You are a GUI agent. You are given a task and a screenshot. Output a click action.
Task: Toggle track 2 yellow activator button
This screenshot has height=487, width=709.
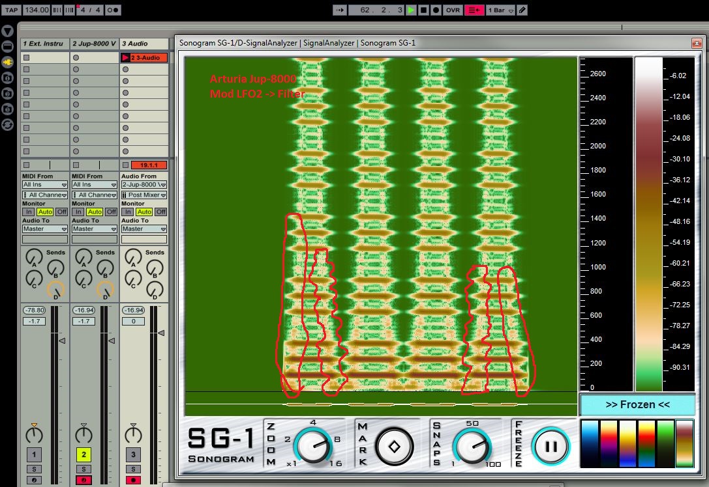pos(83,454)
